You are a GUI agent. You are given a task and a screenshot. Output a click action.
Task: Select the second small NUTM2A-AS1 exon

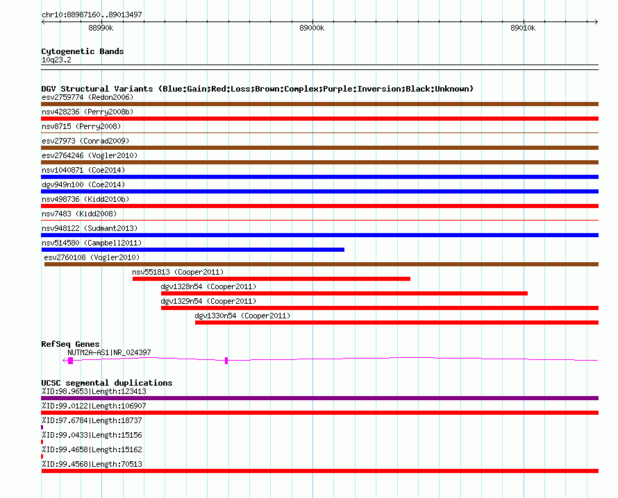tap(226, 361)
